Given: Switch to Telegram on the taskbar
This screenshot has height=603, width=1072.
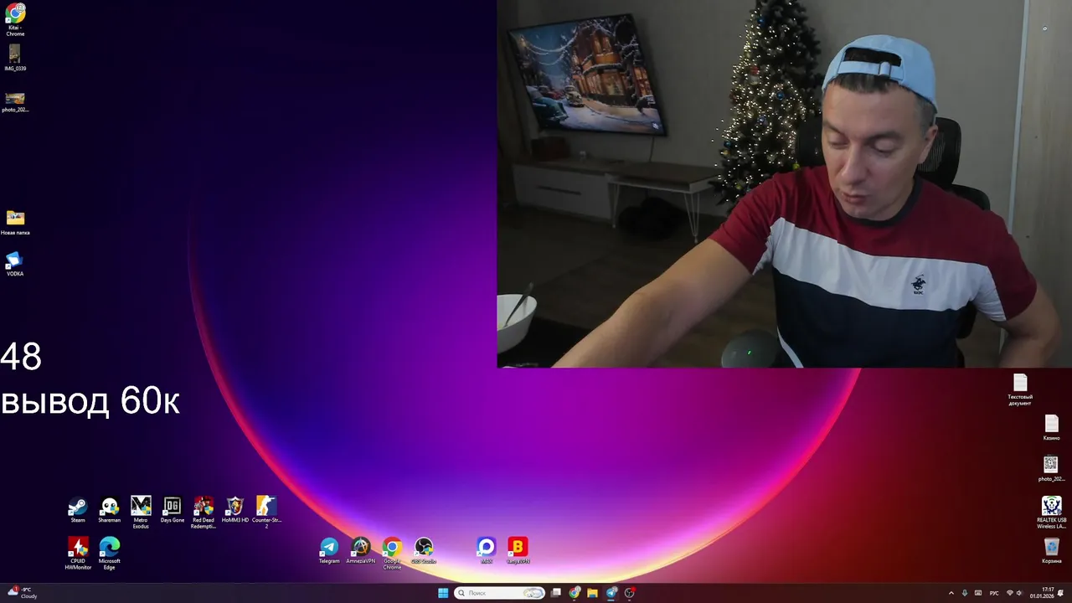Looking at the screenshot, I should (611, 593).
